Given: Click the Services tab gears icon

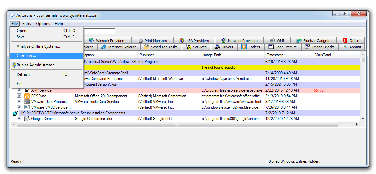Looking at the screenshot, I should [x=189, y=47].
